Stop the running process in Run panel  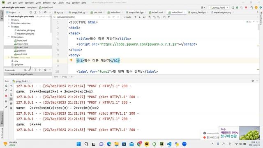[x=6, y=96]
